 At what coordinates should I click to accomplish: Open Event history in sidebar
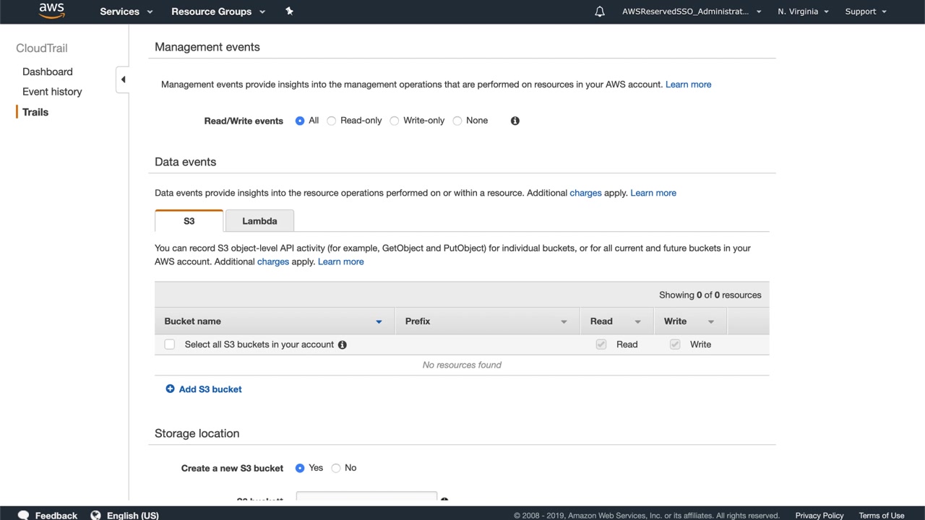(x=52, y=92)
